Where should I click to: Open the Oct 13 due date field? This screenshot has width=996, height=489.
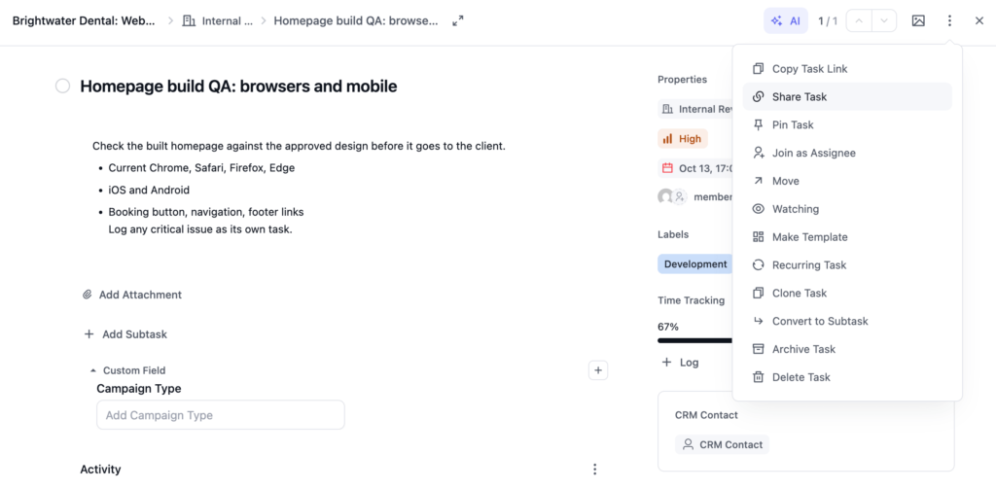click(696, 168)
